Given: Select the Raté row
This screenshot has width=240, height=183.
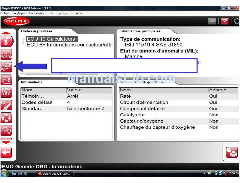Looking at the screenshot, I should (179, 96).
